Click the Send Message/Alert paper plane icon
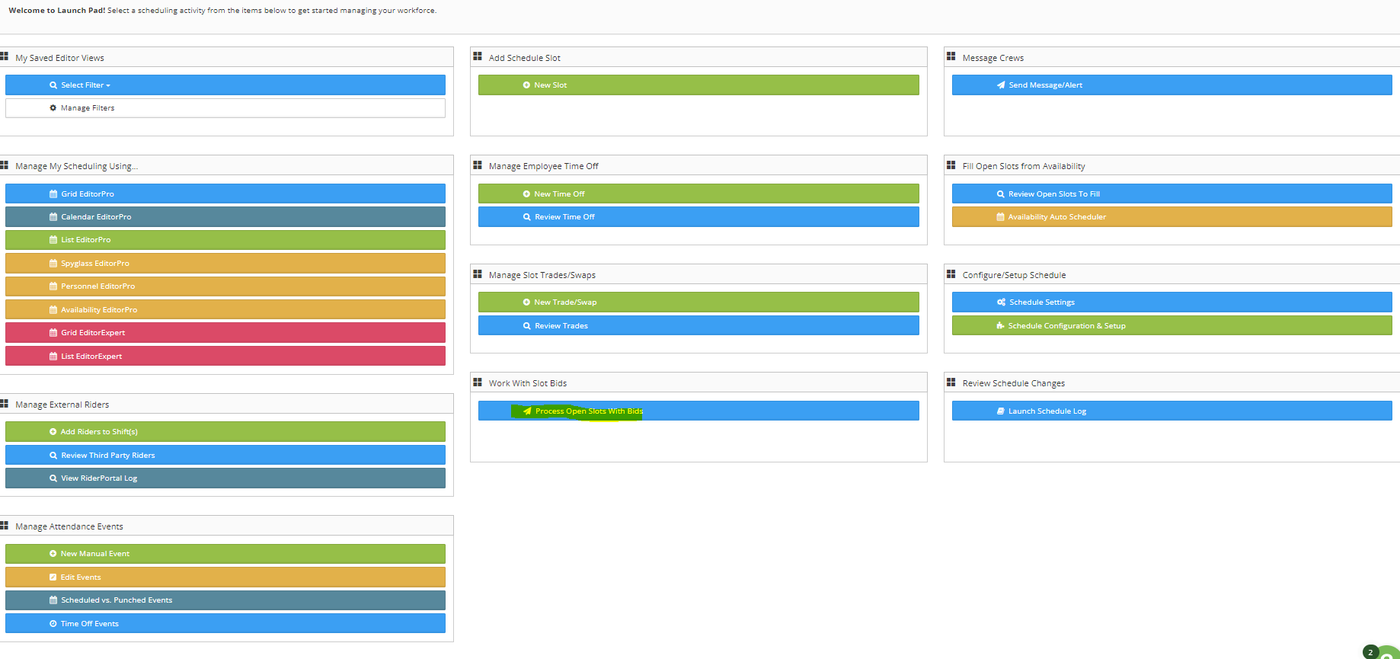Screen dimensions: 1400x659 coord(1001,85)
